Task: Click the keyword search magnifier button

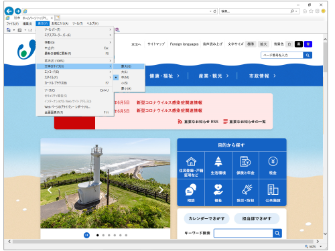Action: [x=277, y=233]
